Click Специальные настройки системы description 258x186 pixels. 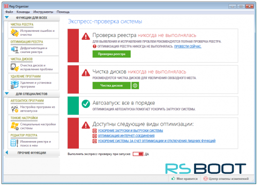click(x=38, y=126)
